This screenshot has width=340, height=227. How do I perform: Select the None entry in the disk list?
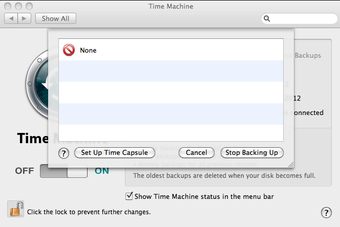click(88, 50)
